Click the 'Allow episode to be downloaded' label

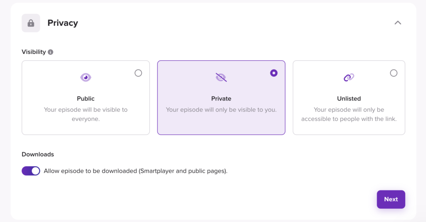coord(136,171)
